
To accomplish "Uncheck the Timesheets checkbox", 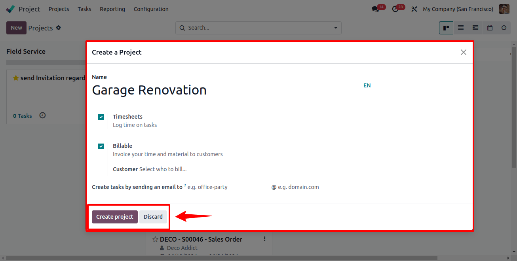I will point(101,117).
